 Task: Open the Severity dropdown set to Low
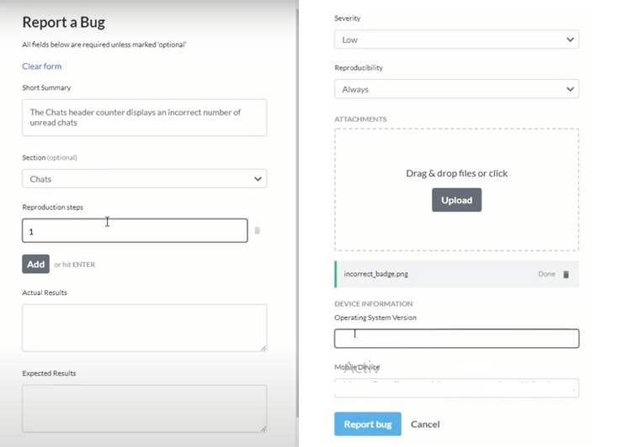click(x=457, y=39)
